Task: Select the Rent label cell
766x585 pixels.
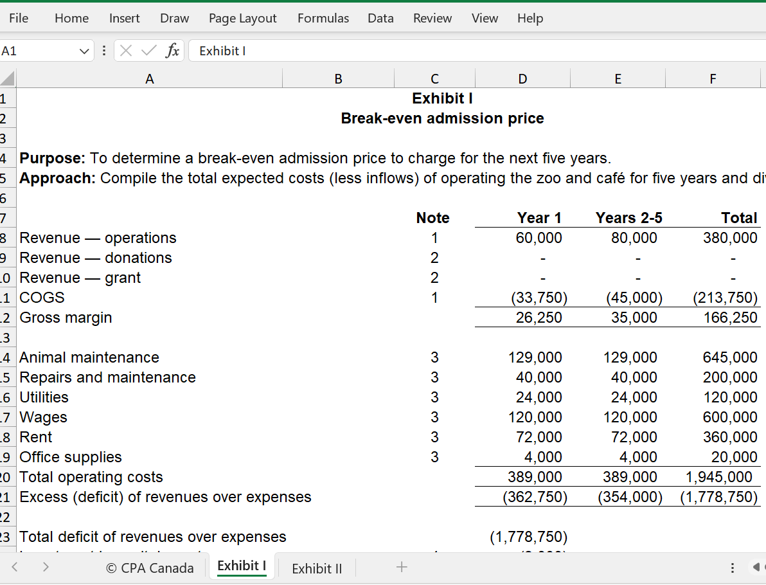Action: [x=35, y=437]
